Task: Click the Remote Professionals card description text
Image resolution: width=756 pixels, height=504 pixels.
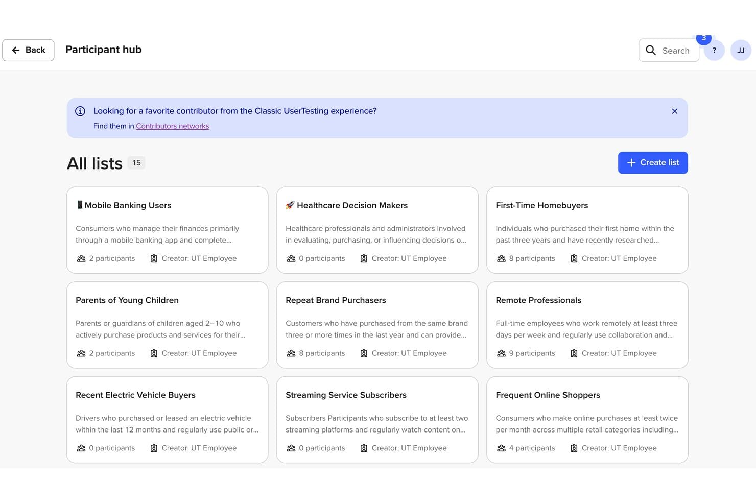Action: point(586,329)
